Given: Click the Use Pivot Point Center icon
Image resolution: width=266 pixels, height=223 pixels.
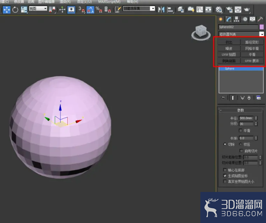Looking at the screenshot, I should (52, 10).
